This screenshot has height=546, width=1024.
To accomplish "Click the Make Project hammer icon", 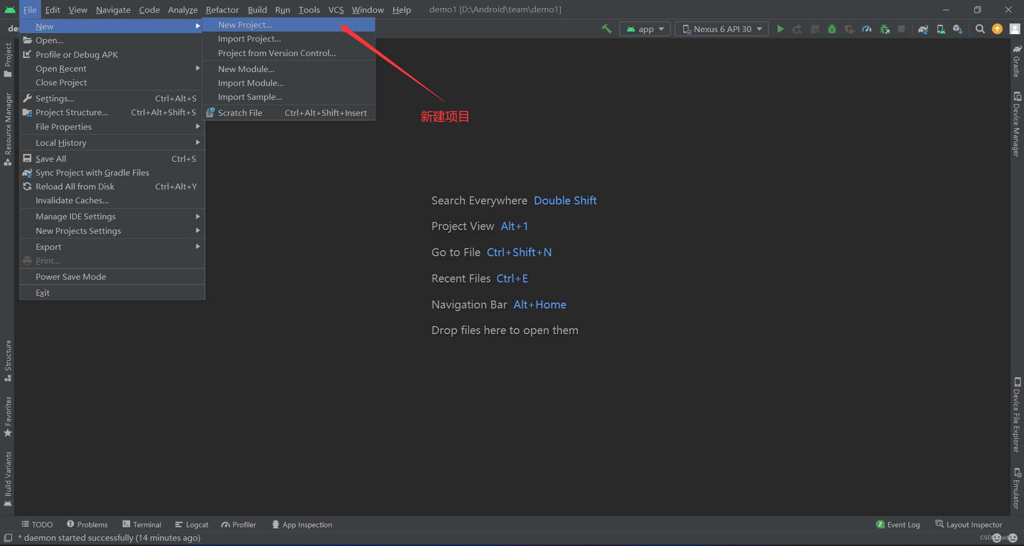I will click(x=606, y=29).
